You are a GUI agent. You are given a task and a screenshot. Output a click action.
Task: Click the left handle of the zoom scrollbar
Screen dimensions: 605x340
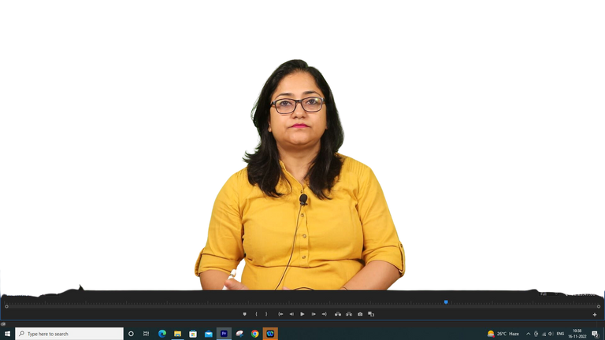coord(6,306)
